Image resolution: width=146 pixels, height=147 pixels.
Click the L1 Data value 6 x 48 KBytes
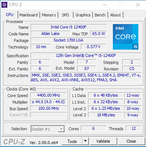(106, 95)
